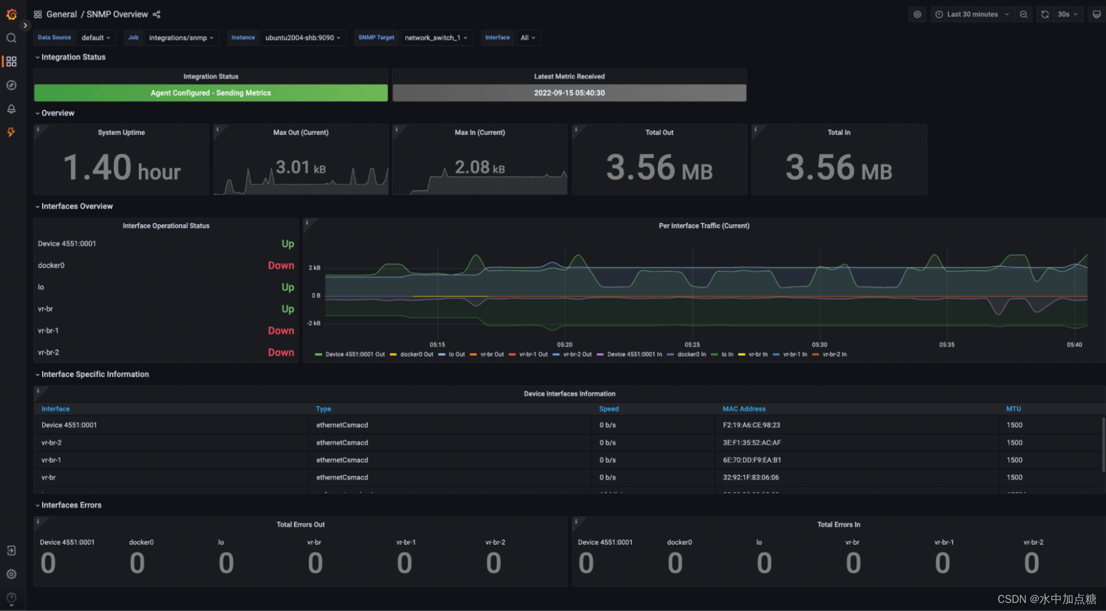Change color of 'vr-br In' legend swatch

click(x=742, y=354)
